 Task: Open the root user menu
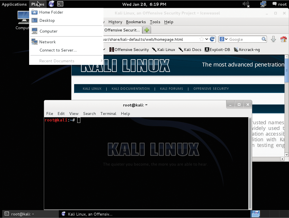pos(279,4)
